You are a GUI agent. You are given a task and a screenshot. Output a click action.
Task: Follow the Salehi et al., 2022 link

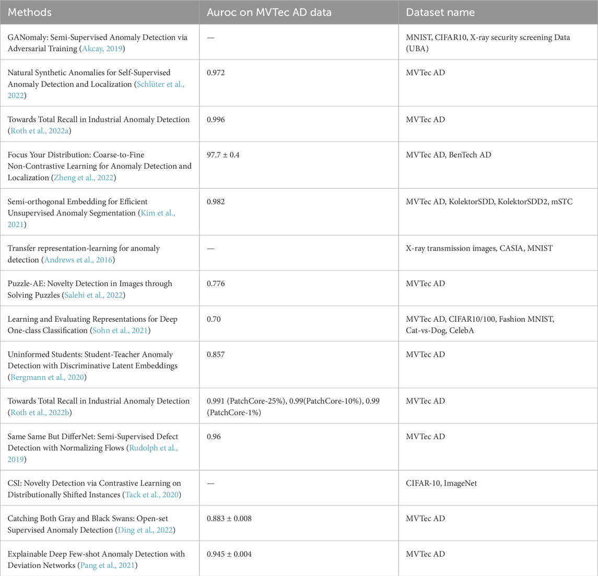click(93, 295)
